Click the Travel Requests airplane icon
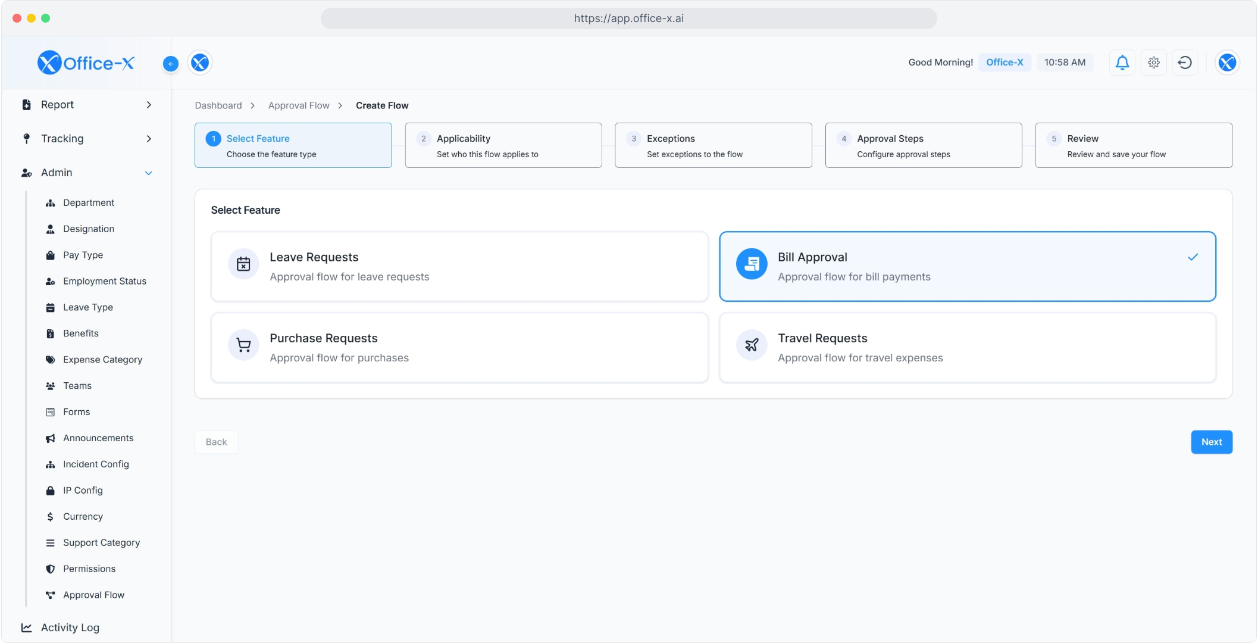The image size is (1258, 643). 752,345
